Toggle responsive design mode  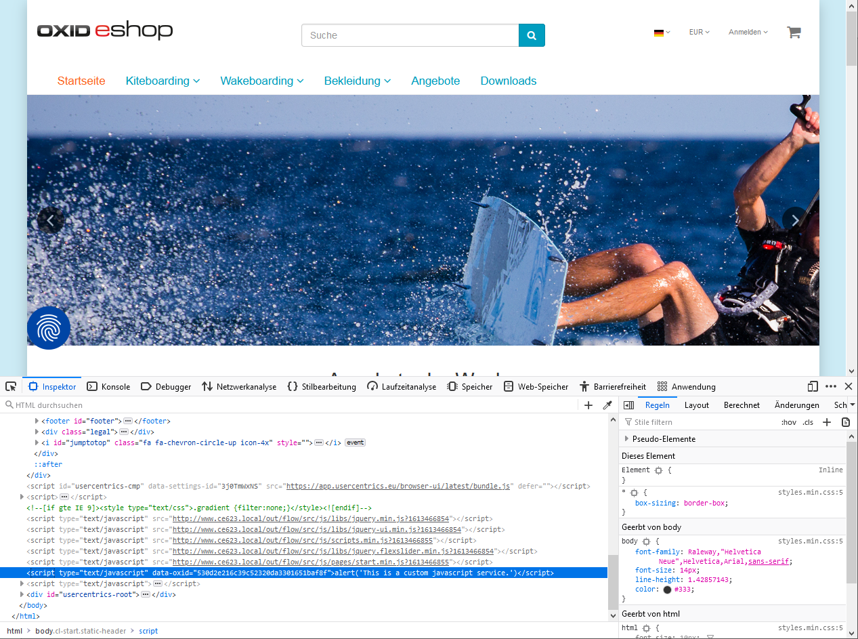point(813,386)
